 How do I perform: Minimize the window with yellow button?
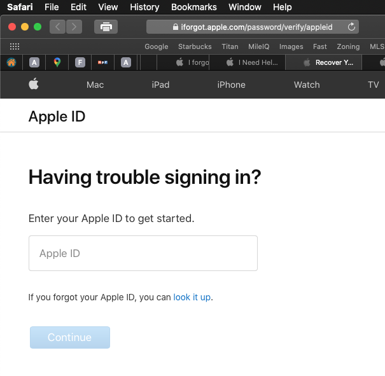25,27
